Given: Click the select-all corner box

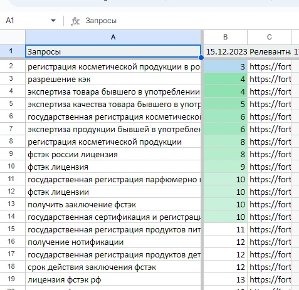Looking at the screenshot, I should click(13, 37).
